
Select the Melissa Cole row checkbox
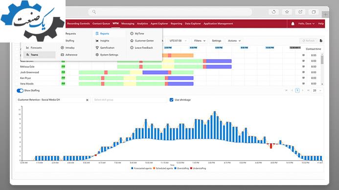(x=17, y=67)
